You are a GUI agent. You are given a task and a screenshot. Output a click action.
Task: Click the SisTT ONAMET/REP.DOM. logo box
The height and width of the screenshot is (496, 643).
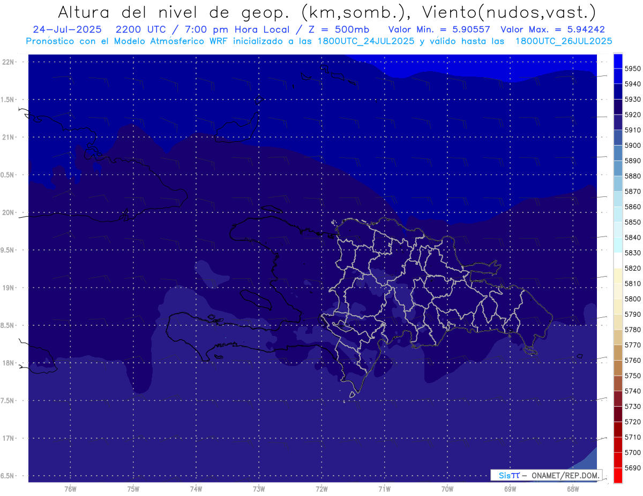(547, 475)
